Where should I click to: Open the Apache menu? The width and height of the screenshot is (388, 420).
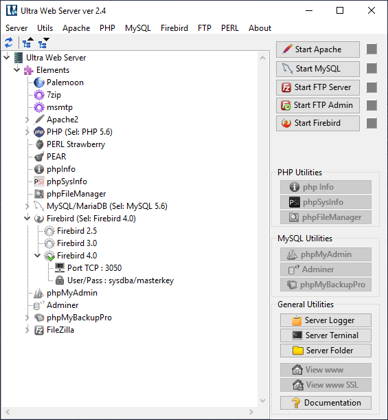76,28
